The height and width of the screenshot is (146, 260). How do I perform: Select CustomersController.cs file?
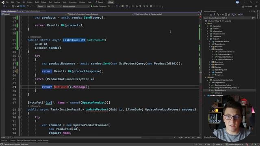click(226, 52)
